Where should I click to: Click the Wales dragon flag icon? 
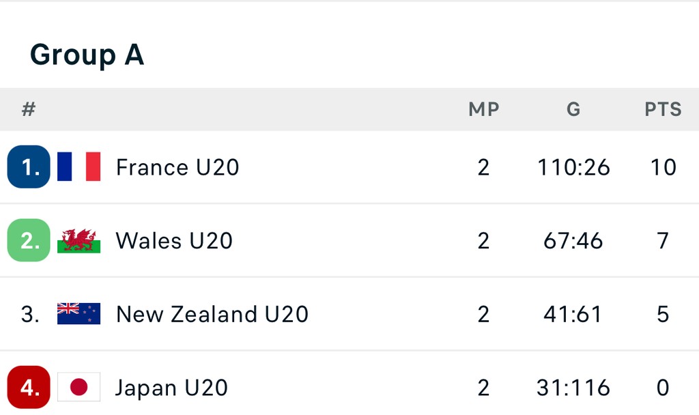[x=79, y=240]
